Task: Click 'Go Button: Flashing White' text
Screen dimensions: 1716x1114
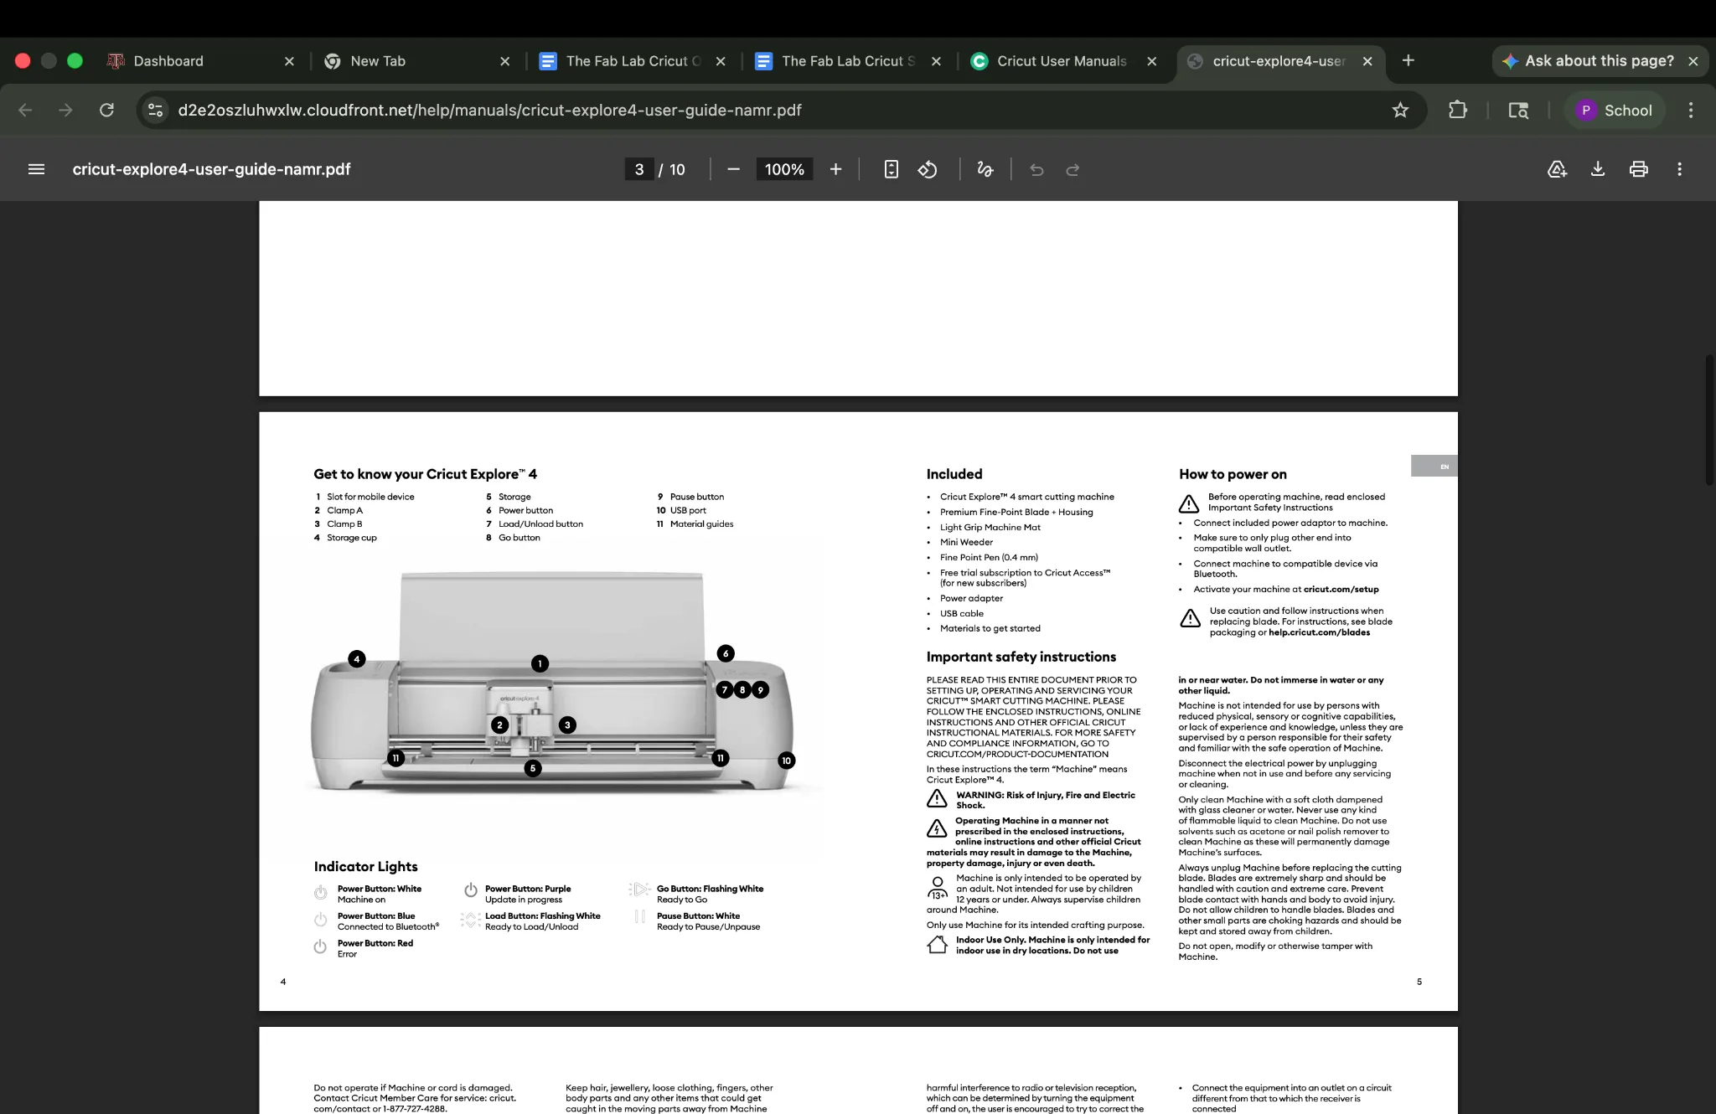Action: 710,889
